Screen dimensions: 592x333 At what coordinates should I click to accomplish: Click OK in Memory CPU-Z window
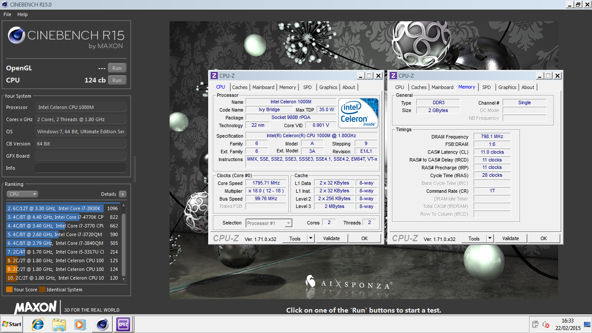pos(544,238)
